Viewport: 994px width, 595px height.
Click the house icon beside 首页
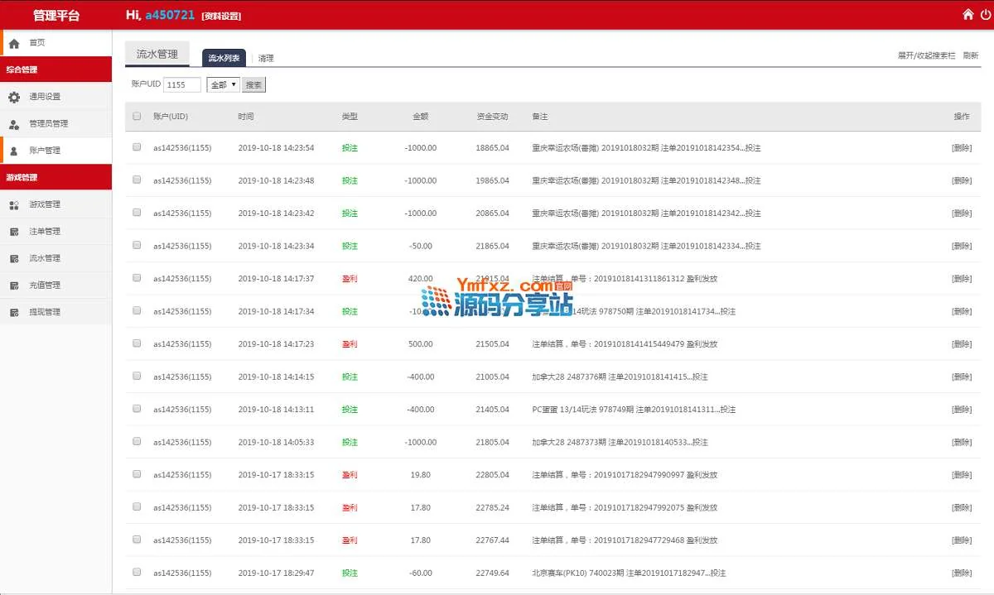tap(14, 43)
